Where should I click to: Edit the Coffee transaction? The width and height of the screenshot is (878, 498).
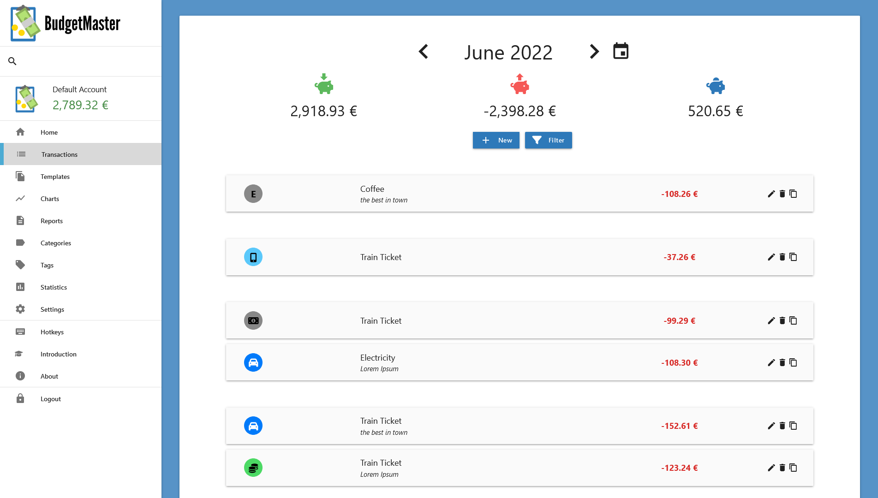[x=771, y=194]
